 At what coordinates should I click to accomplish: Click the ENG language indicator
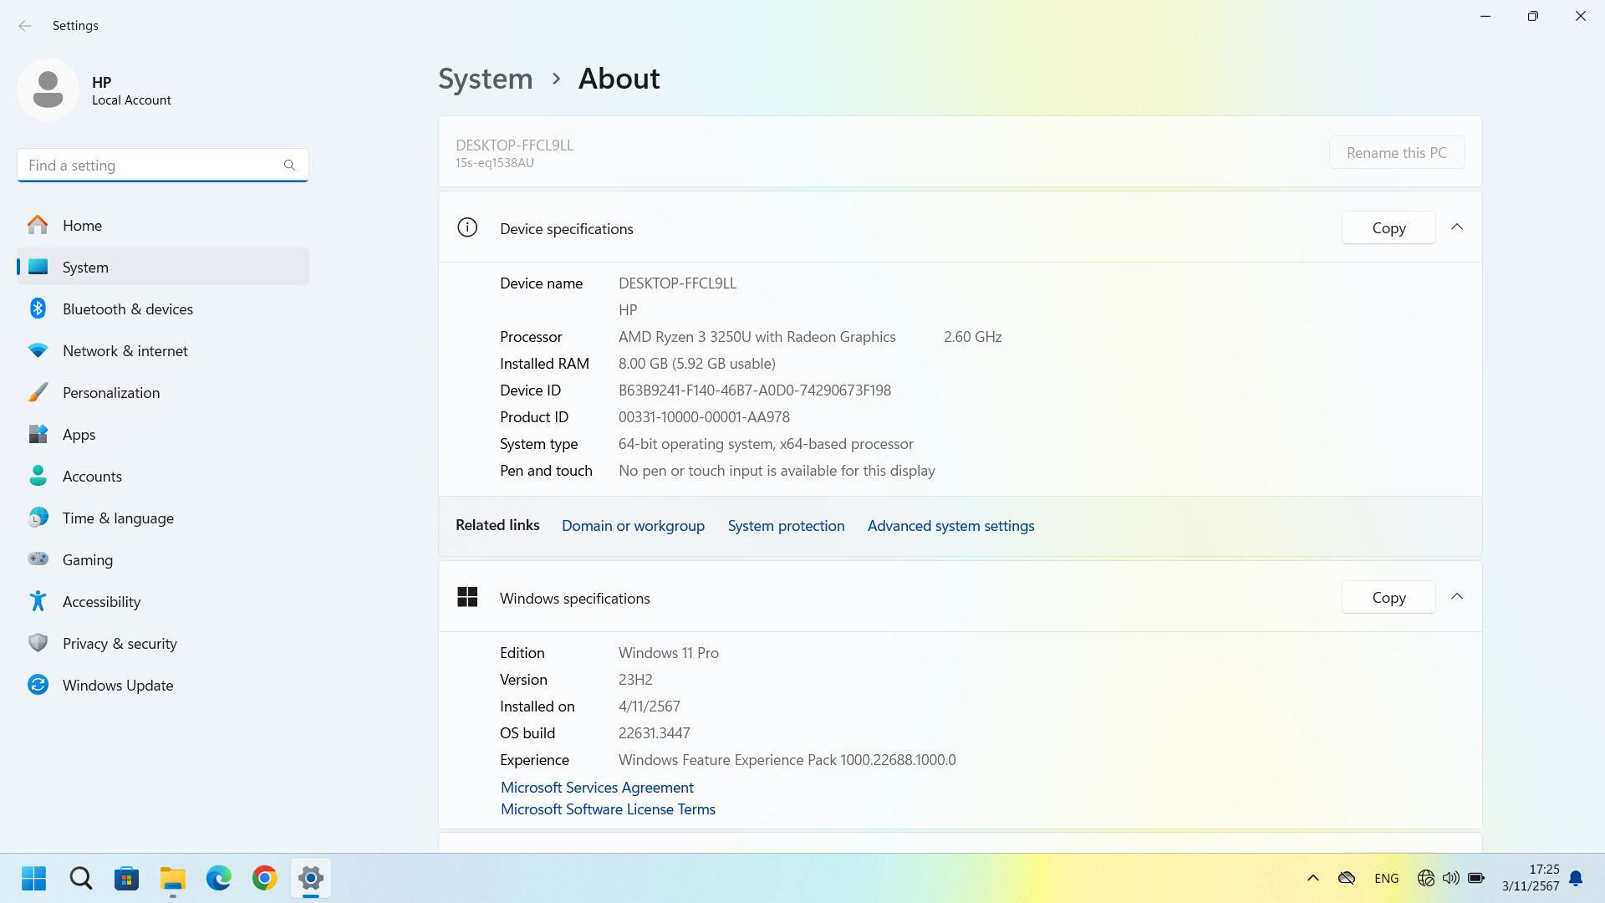[x=1386, y=879]
